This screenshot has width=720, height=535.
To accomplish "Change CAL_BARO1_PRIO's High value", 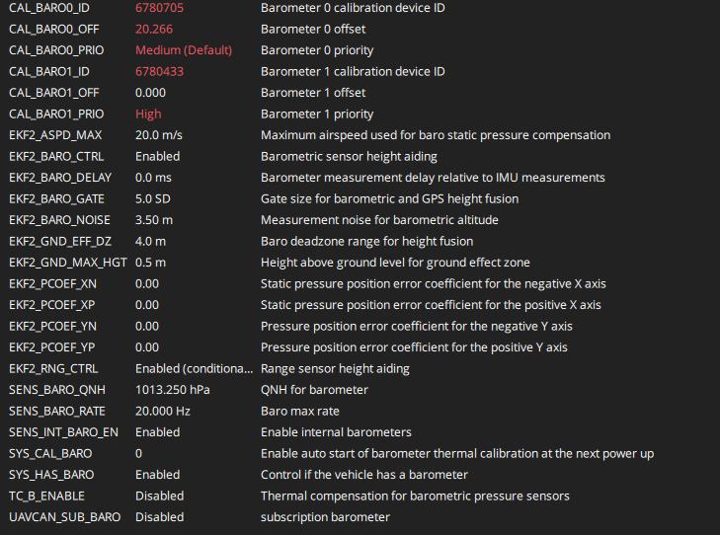I will click(x=148, y=114).
